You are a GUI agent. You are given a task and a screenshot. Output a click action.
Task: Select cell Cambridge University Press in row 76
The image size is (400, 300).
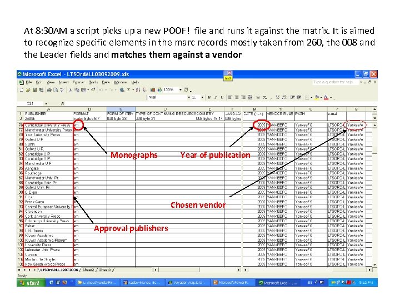[48, 125]
